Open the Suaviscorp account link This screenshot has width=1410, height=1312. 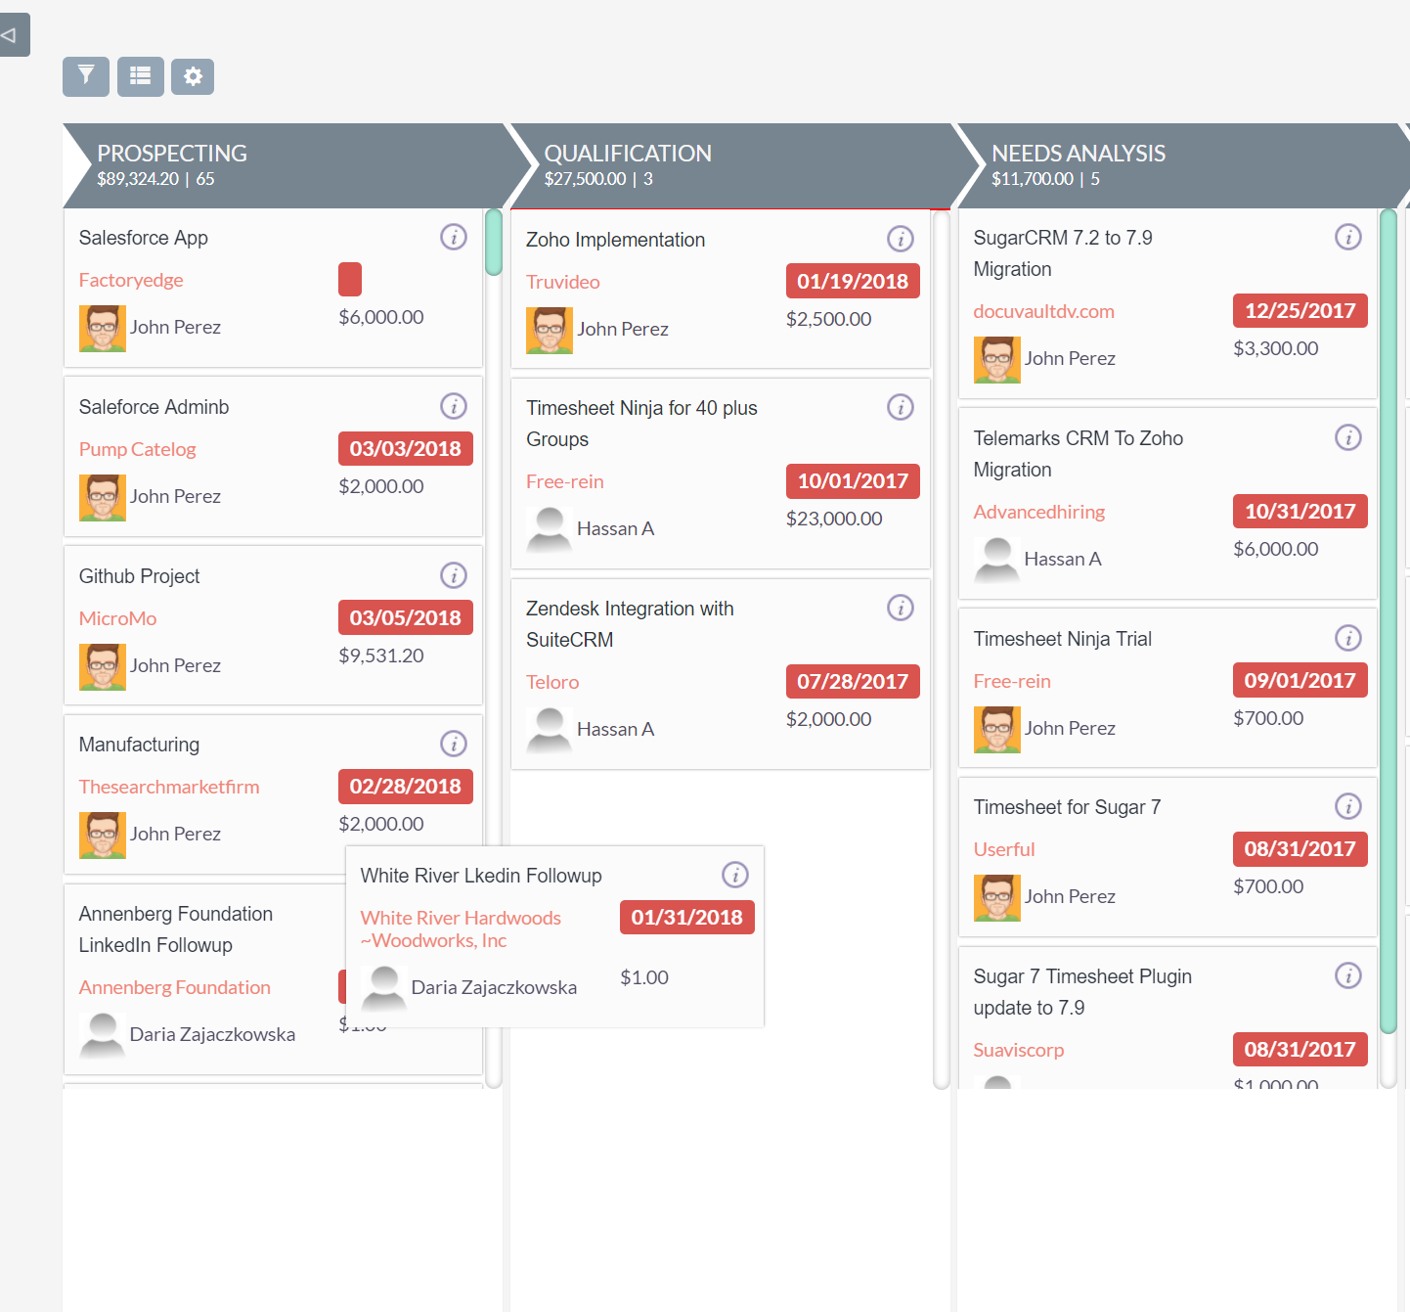pos(1019,1050)
